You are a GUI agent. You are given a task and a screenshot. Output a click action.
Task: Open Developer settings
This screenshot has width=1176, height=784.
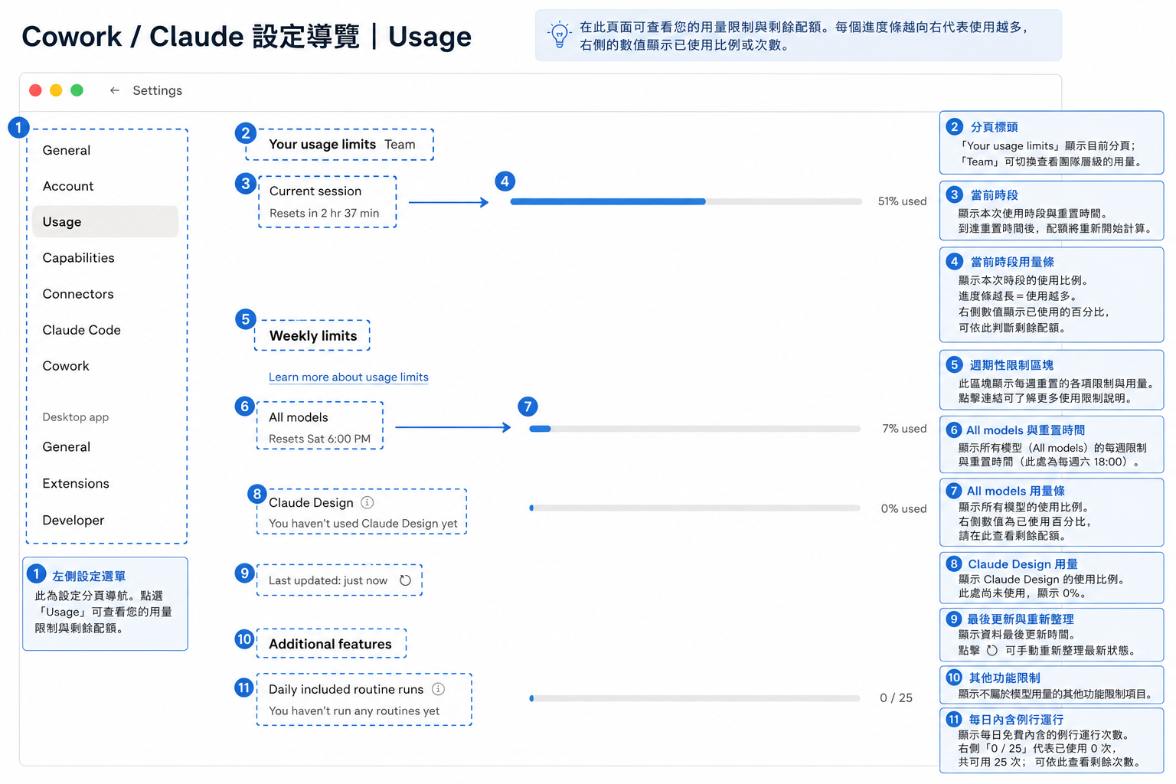coord(73,520)
